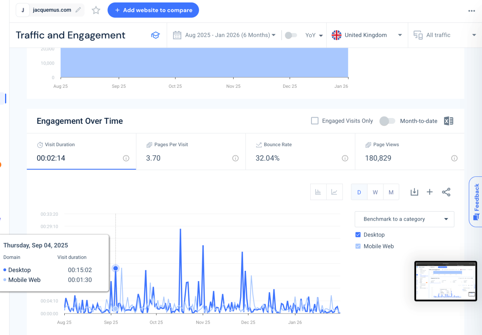Click the share icon above the chart
Image resolution: width=482 pixels, height=335 pixels.
(446, 192)
